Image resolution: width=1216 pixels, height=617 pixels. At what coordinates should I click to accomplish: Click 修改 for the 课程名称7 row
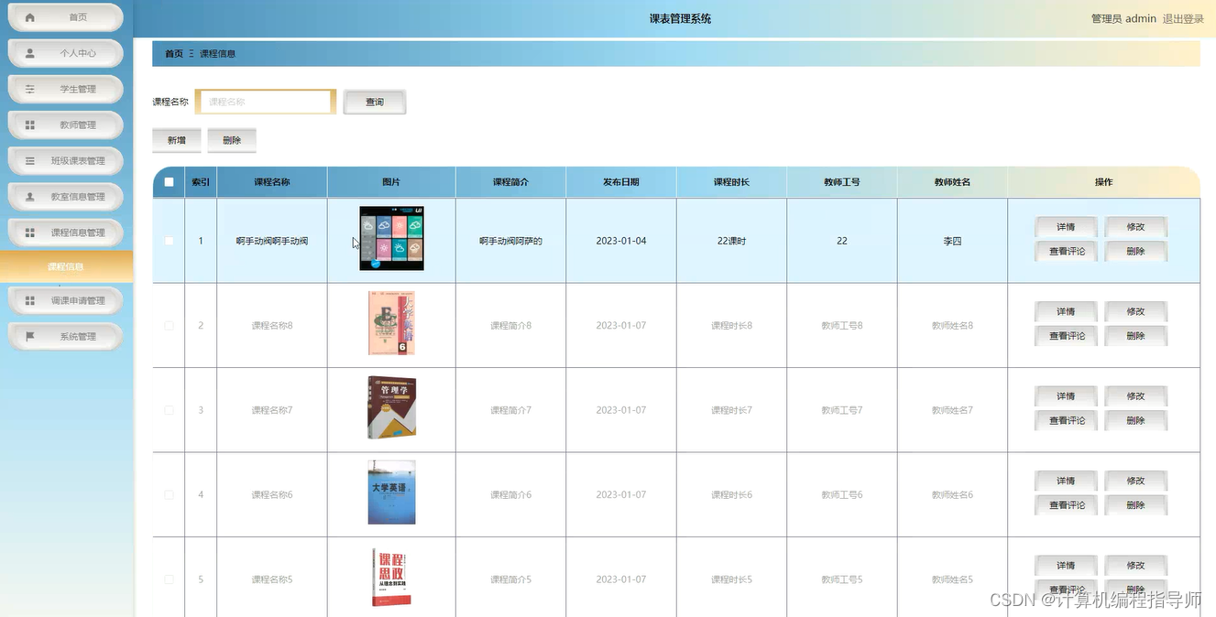pos(1136,396)
